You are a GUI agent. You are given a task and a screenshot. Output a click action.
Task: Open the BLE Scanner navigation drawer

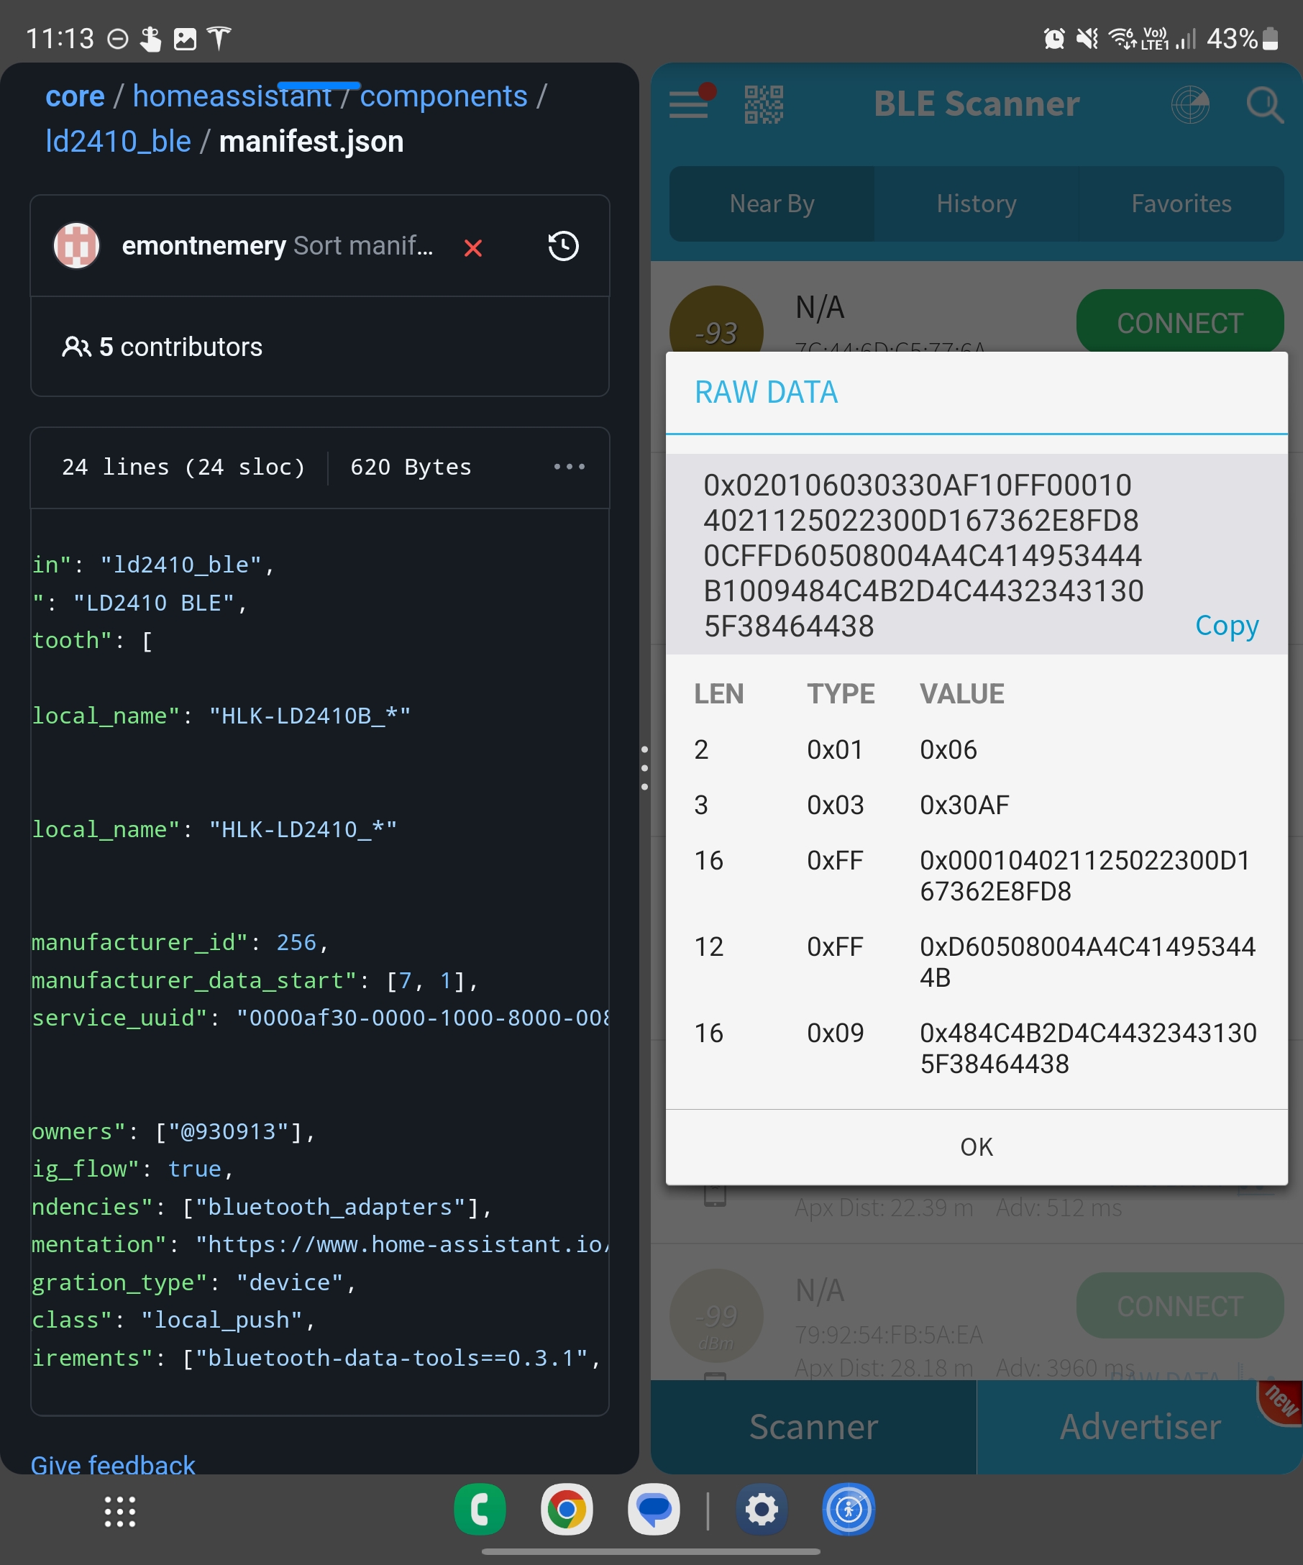click(x=689, y=104)
